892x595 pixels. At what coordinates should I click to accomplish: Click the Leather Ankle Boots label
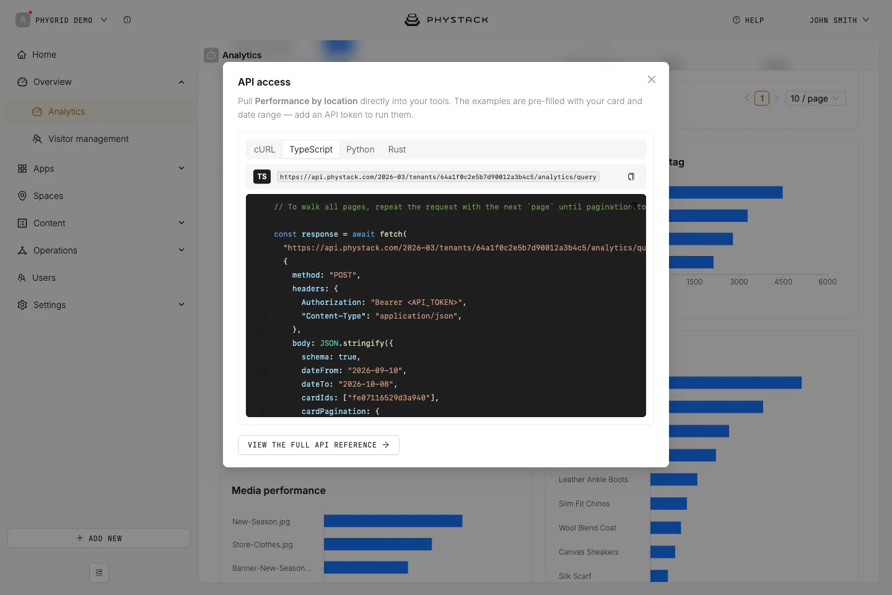[x=593, y=480]
